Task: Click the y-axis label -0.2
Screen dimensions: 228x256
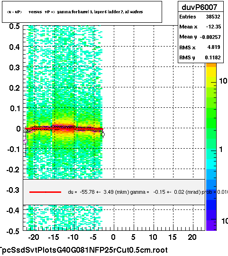Action: pos(13,170)
